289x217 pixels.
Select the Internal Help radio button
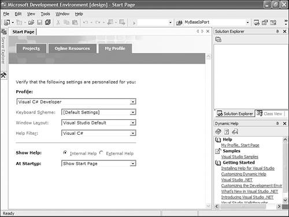click(65, 153)
